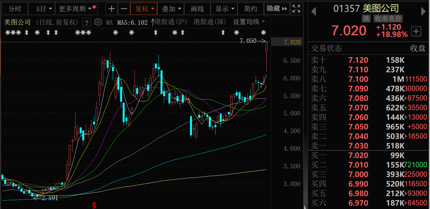Switch to 简约 simple view

[250, 9]
